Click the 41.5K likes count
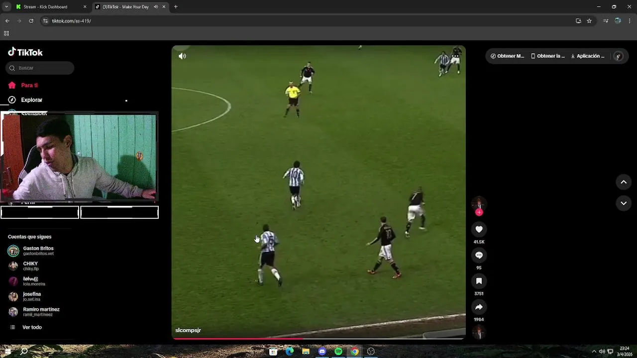Viewport: 637px width, 358px height. tap(479, 242)
